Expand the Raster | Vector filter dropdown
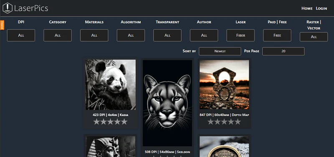 pos(314,37)
